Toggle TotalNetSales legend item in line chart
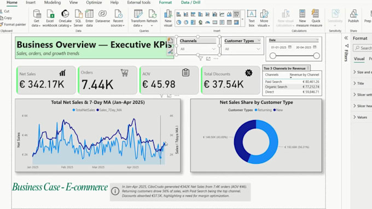 click(x=84, y=110)
